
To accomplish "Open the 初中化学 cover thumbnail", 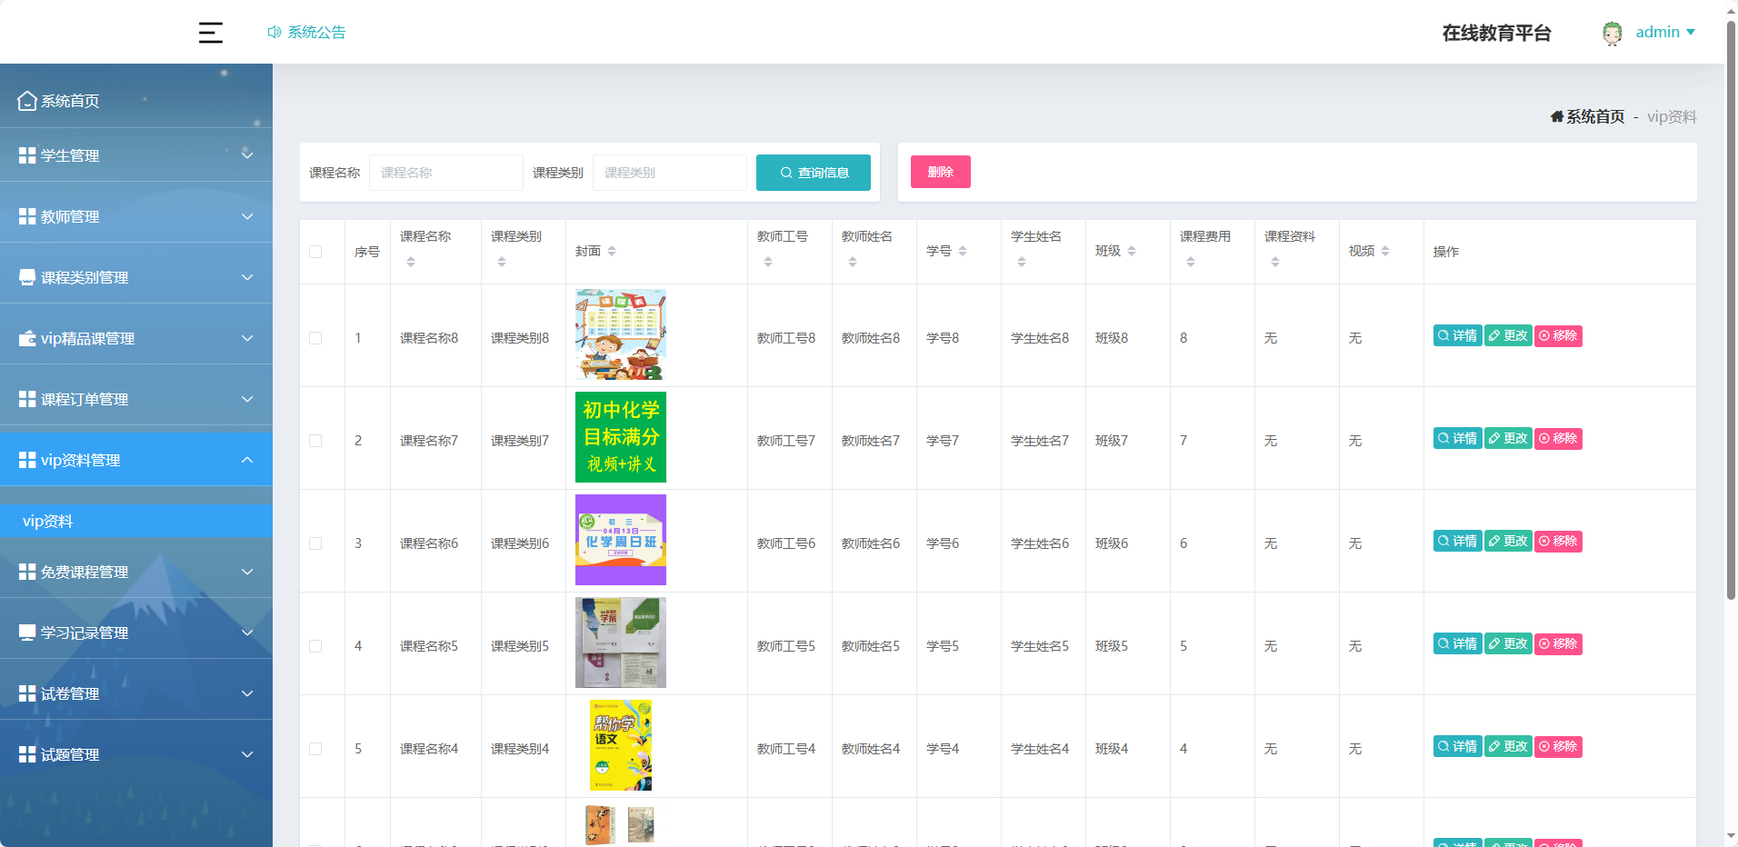I will (621, 437).
